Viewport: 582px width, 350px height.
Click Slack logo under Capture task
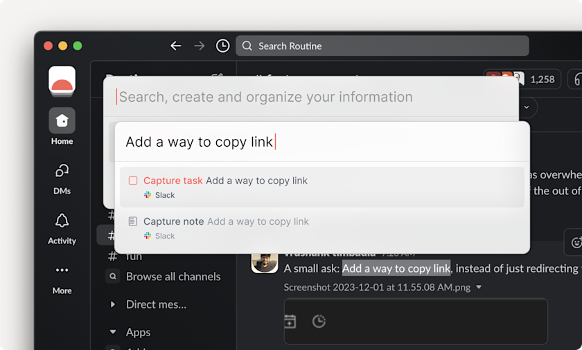tap(148, 195)
